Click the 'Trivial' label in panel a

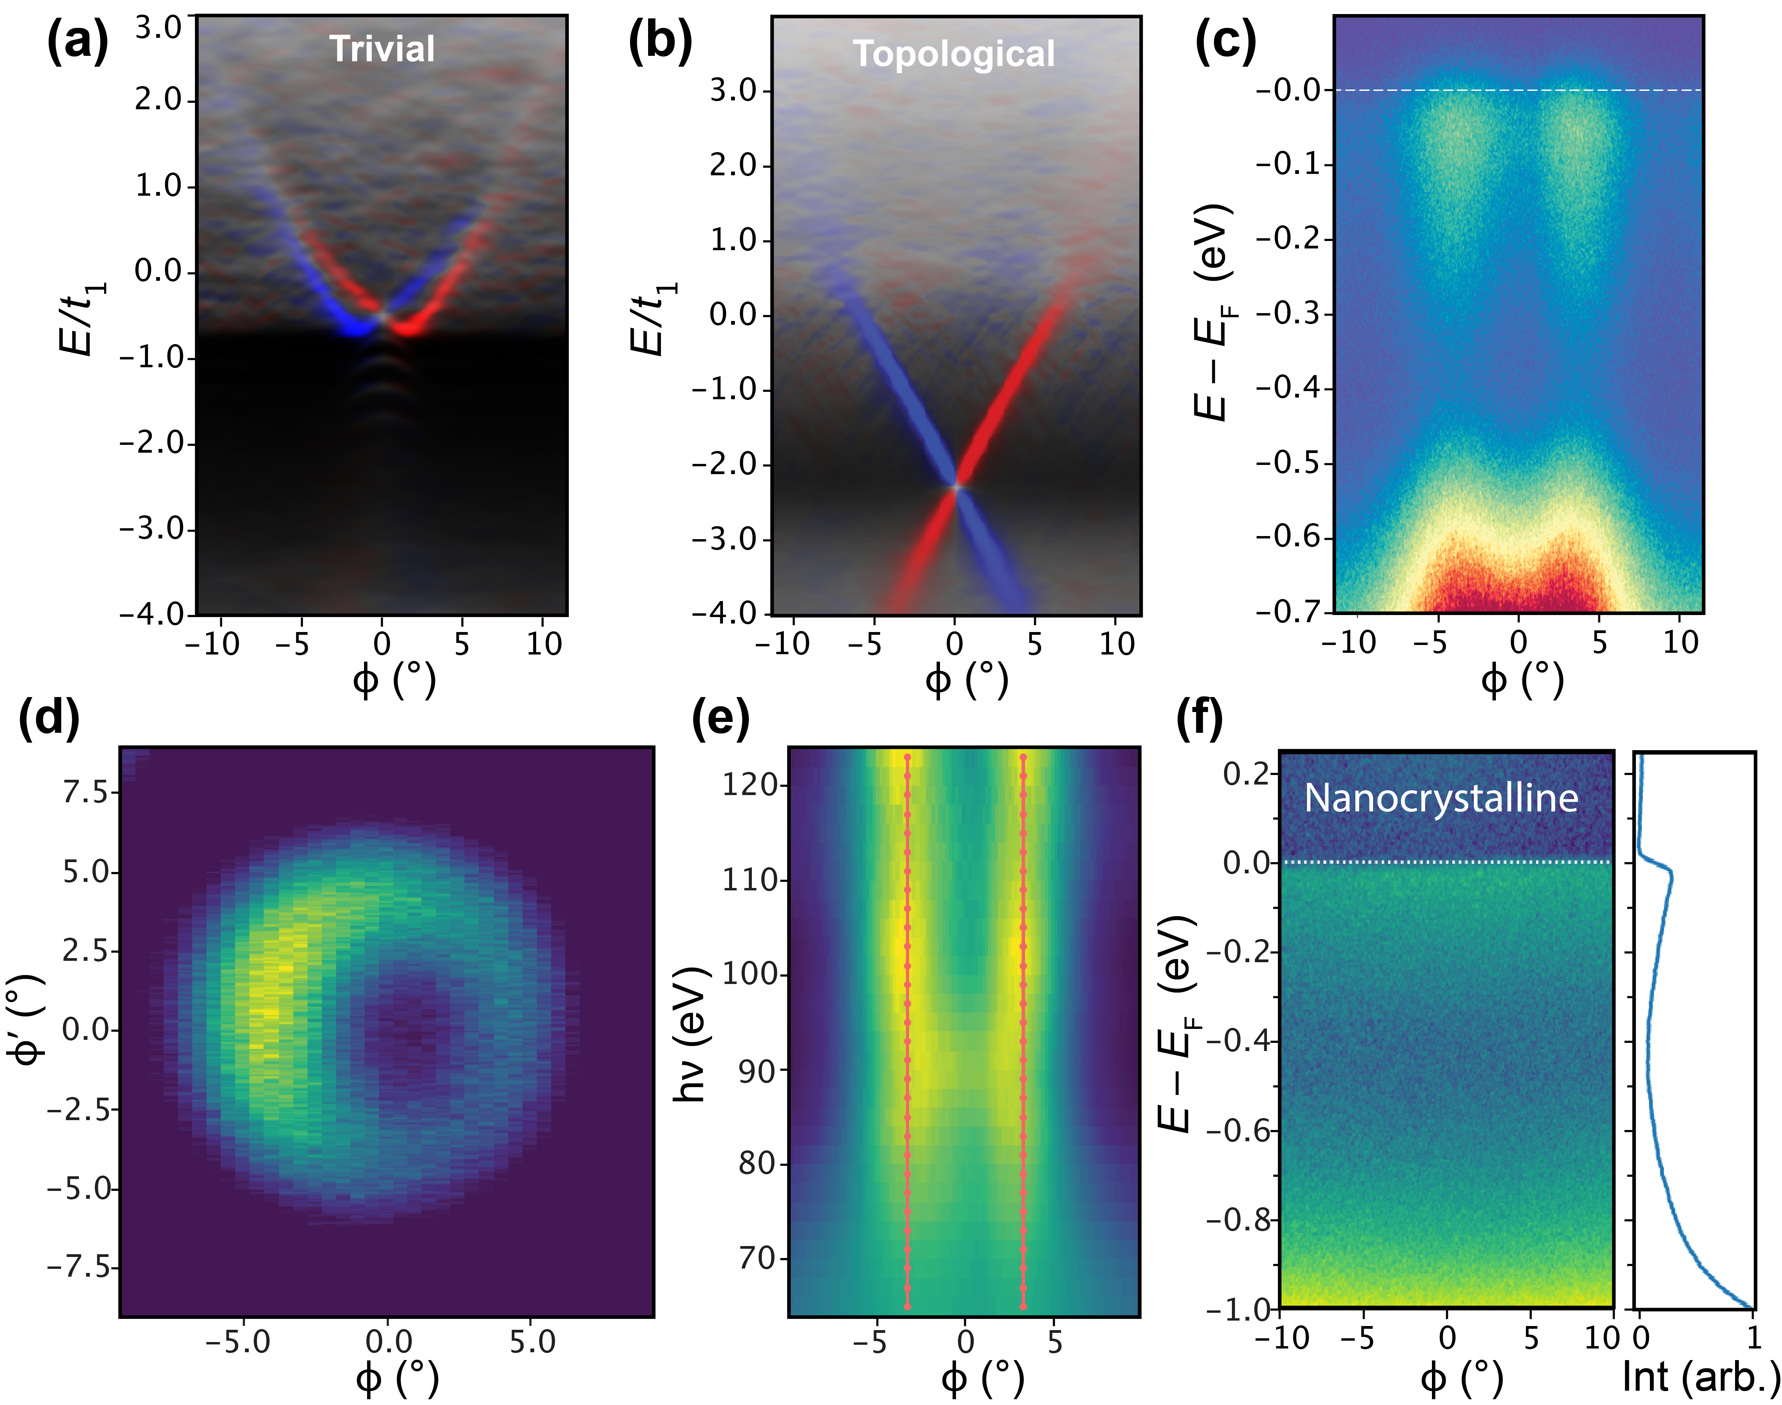(x=382, y=49)
